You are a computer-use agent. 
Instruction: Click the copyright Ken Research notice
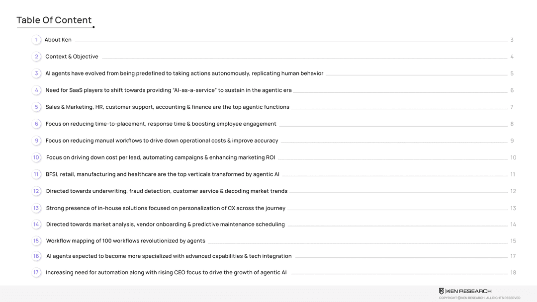[x=479, y=298]
